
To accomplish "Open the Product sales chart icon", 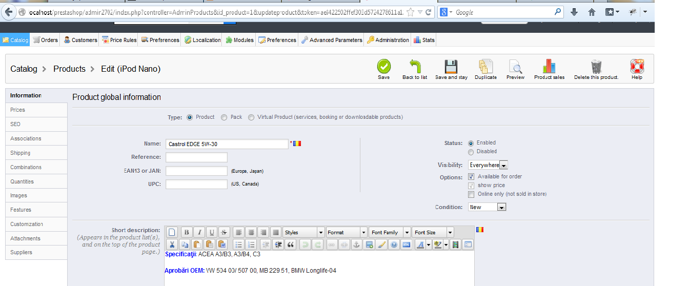I will [x=549, y=67].
